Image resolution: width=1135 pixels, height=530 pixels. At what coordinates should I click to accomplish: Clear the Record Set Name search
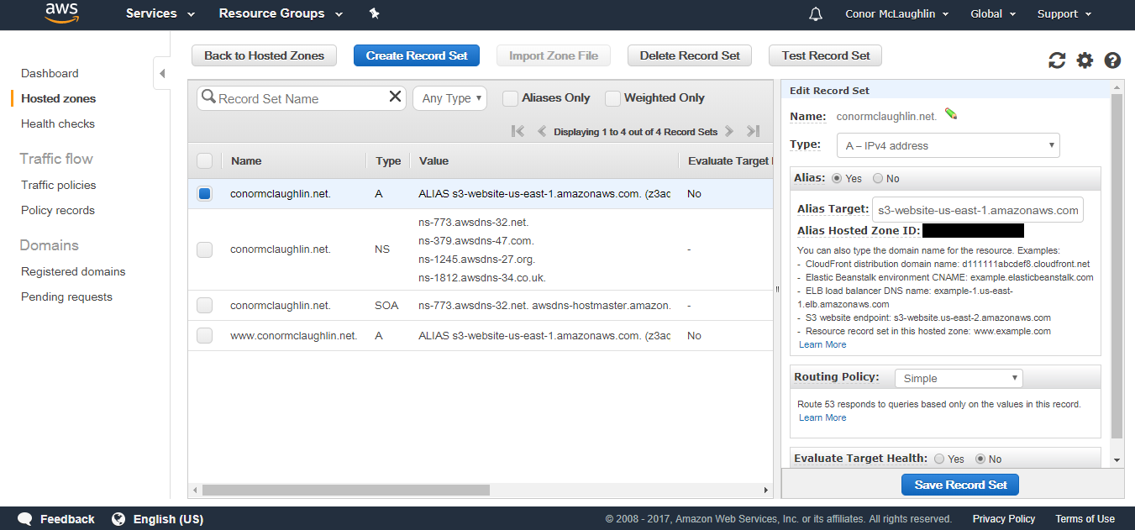(396, 97)
